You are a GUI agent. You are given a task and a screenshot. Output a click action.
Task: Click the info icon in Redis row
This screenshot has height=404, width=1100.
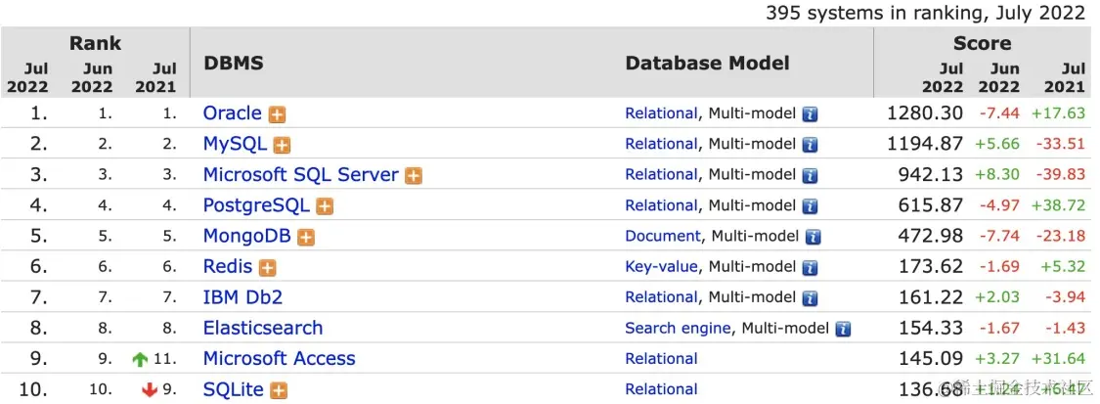(810, 267)
